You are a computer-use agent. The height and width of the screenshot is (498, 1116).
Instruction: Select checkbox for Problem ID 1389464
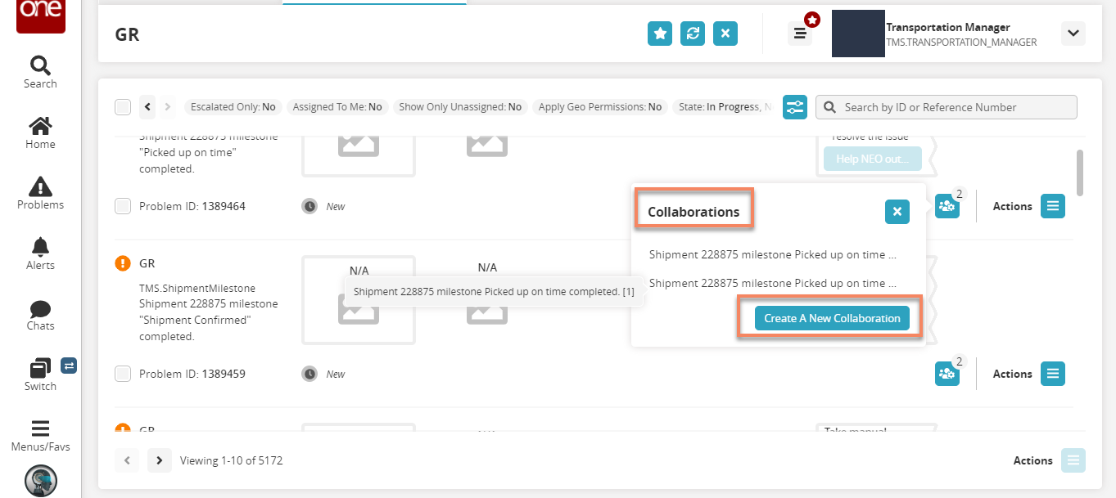[123, 207]
